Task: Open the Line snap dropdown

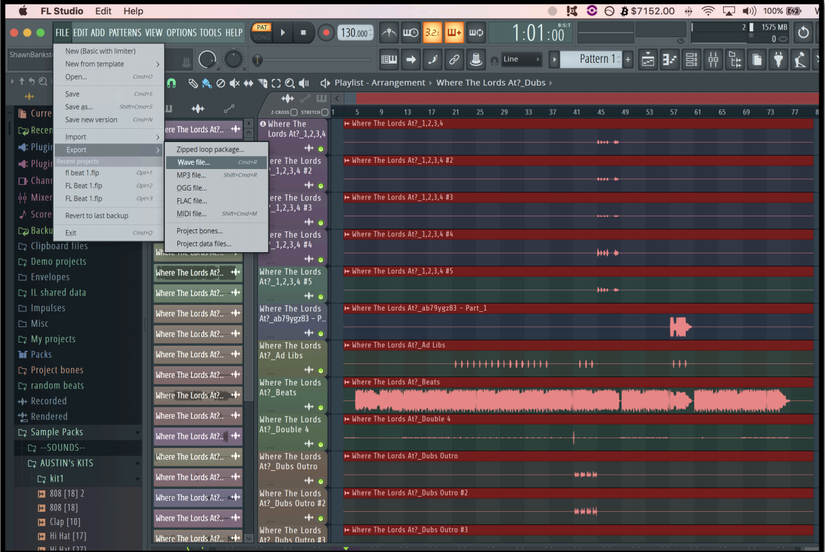Action: pos(522,60)
